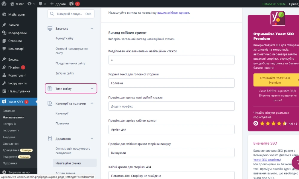Viewport: 299px width, 179px height.
Task: Open the Yoast SEO academy link
Action: click(x=266, y=160)
